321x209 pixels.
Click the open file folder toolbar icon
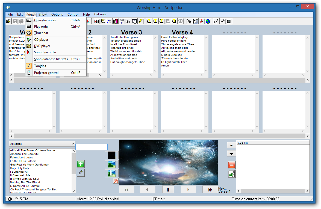[x=8, y=21]
